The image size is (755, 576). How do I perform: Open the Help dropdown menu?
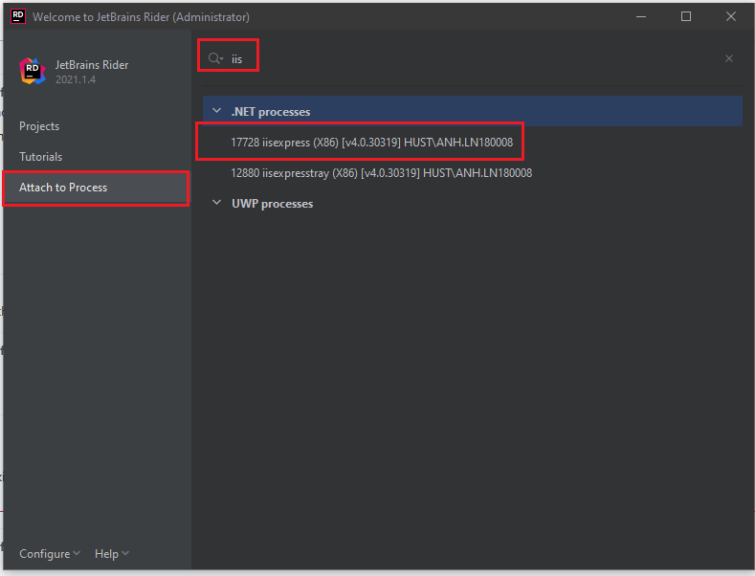[x=111, y=554]
